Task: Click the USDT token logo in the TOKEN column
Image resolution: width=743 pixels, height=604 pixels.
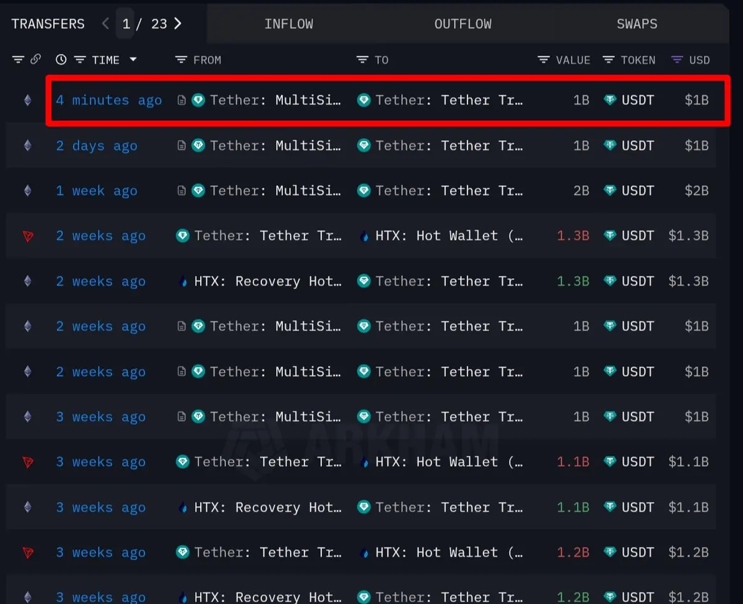Action: pos(610,100)
